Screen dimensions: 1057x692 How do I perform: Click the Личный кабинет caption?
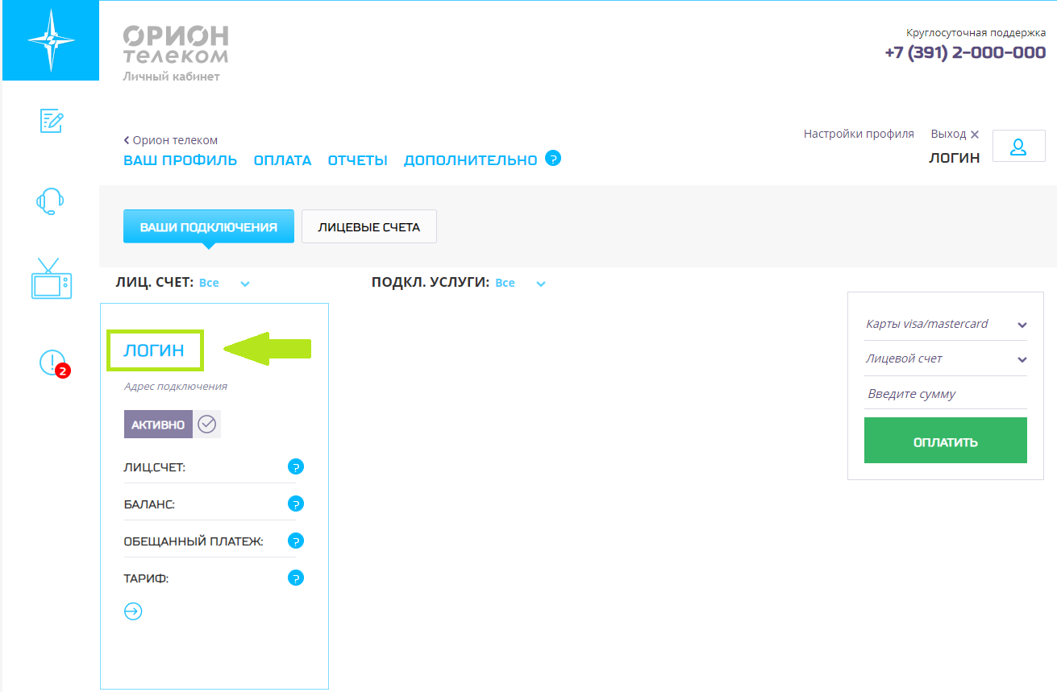(x=171, y=77)
